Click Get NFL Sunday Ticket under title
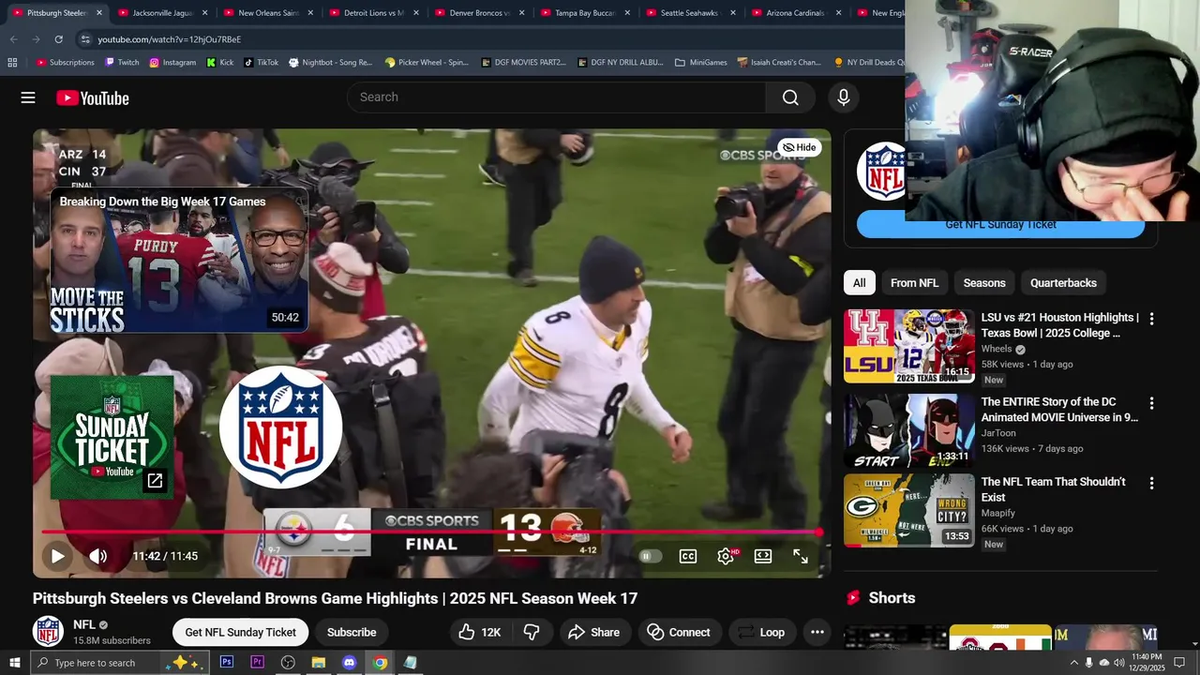 point(241,632)
